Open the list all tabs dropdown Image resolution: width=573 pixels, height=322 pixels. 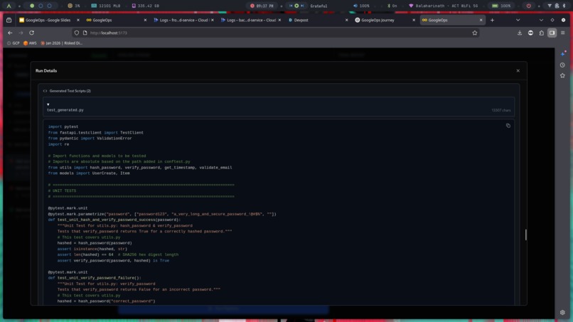(x=518, y=20)
